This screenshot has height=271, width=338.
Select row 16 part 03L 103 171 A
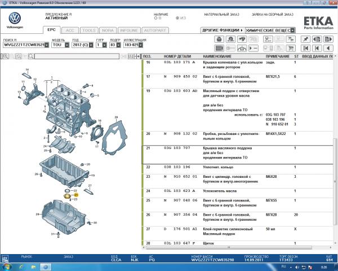click(238, 67)
